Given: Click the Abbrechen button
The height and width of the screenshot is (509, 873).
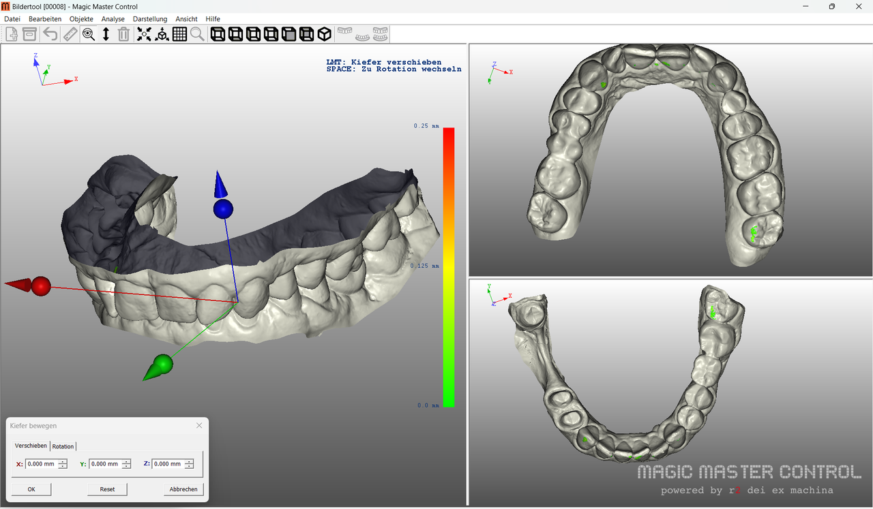Looking at the screenshot, I should click(x=183, y=489).
